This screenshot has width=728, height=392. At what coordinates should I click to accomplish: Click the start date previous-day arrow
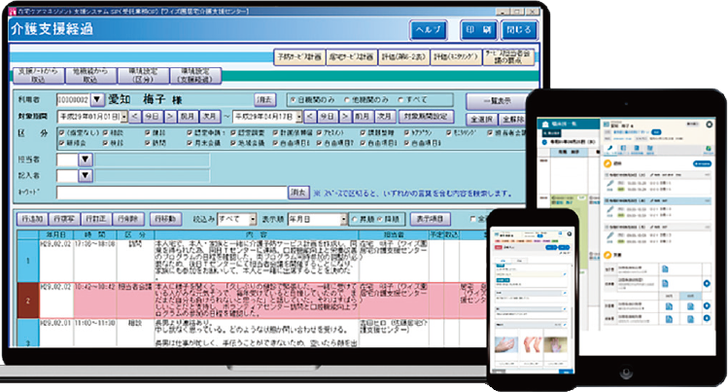tap(134, 115)
